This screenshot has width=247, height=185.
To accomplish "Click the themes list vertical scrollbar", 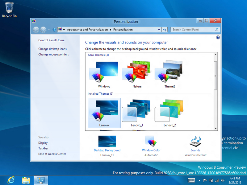I will pos(216,76).
